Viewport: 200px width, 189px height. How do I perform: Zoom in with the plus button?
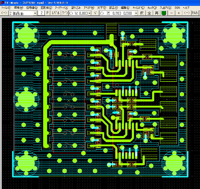[x=179, y=13]
